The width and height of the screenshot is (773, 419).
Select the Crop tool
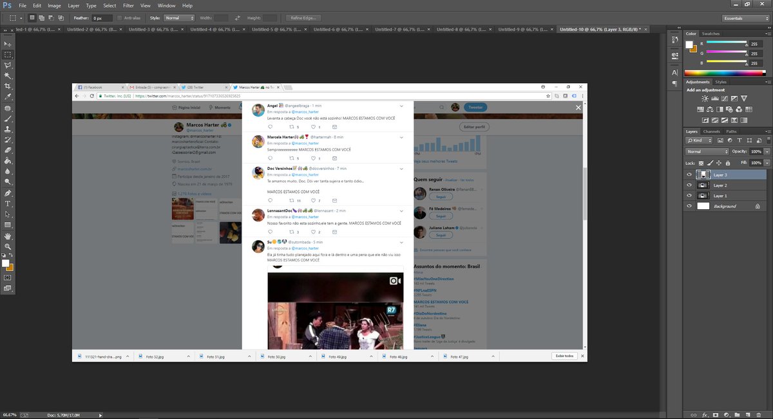click(8, 86)
